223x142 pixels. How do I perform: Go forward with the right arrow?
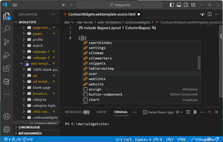click(71, 5)
